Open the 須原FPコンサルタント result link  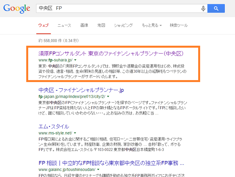click(x=111, y=54)
